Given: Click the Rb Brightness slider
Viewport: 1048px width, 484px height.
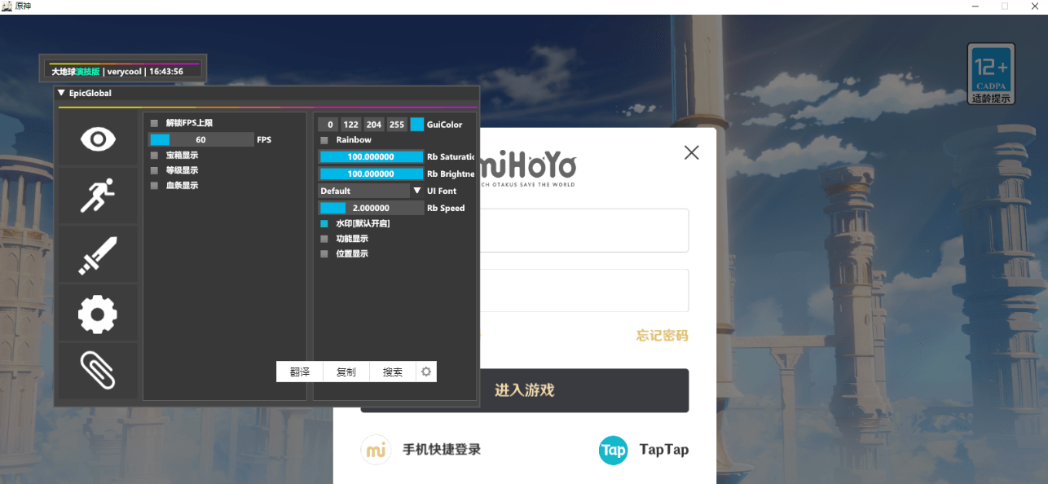Looking at the screenshot, I should (x=371, y=174).
